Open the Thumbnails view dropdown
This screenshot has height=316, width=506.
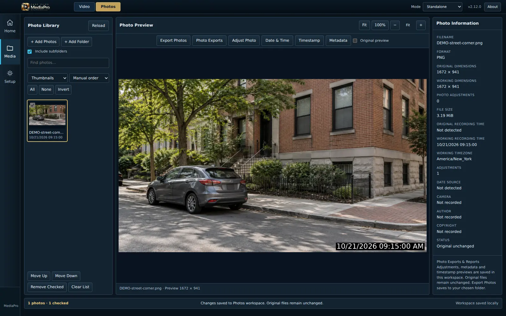[47, 78]
